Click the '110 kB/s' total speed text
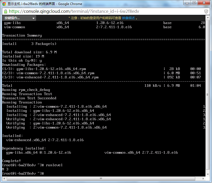The image size is (212, 183). tap(153, 86)
